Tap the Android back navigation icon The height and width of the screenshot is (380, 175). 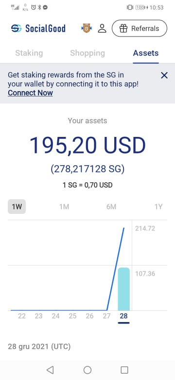[50, 370]
